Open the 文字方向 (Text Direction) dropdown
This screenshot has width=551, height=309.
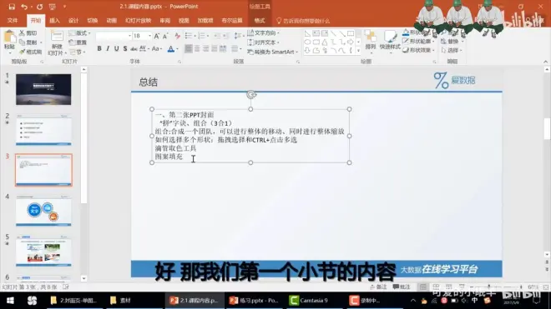click(x=263, y=33)
